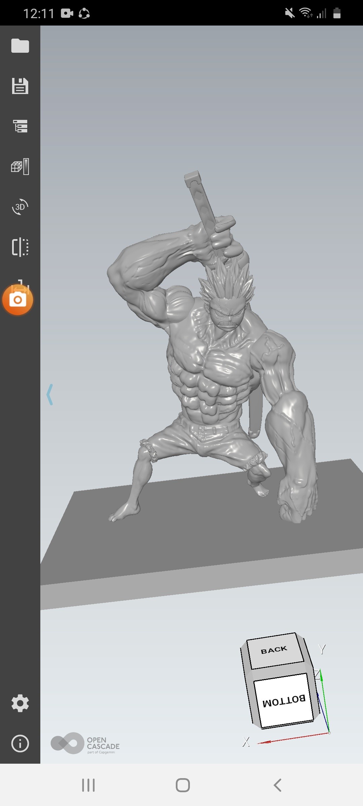
Task: Open display mode cube icon
Action: click(20, 167)
